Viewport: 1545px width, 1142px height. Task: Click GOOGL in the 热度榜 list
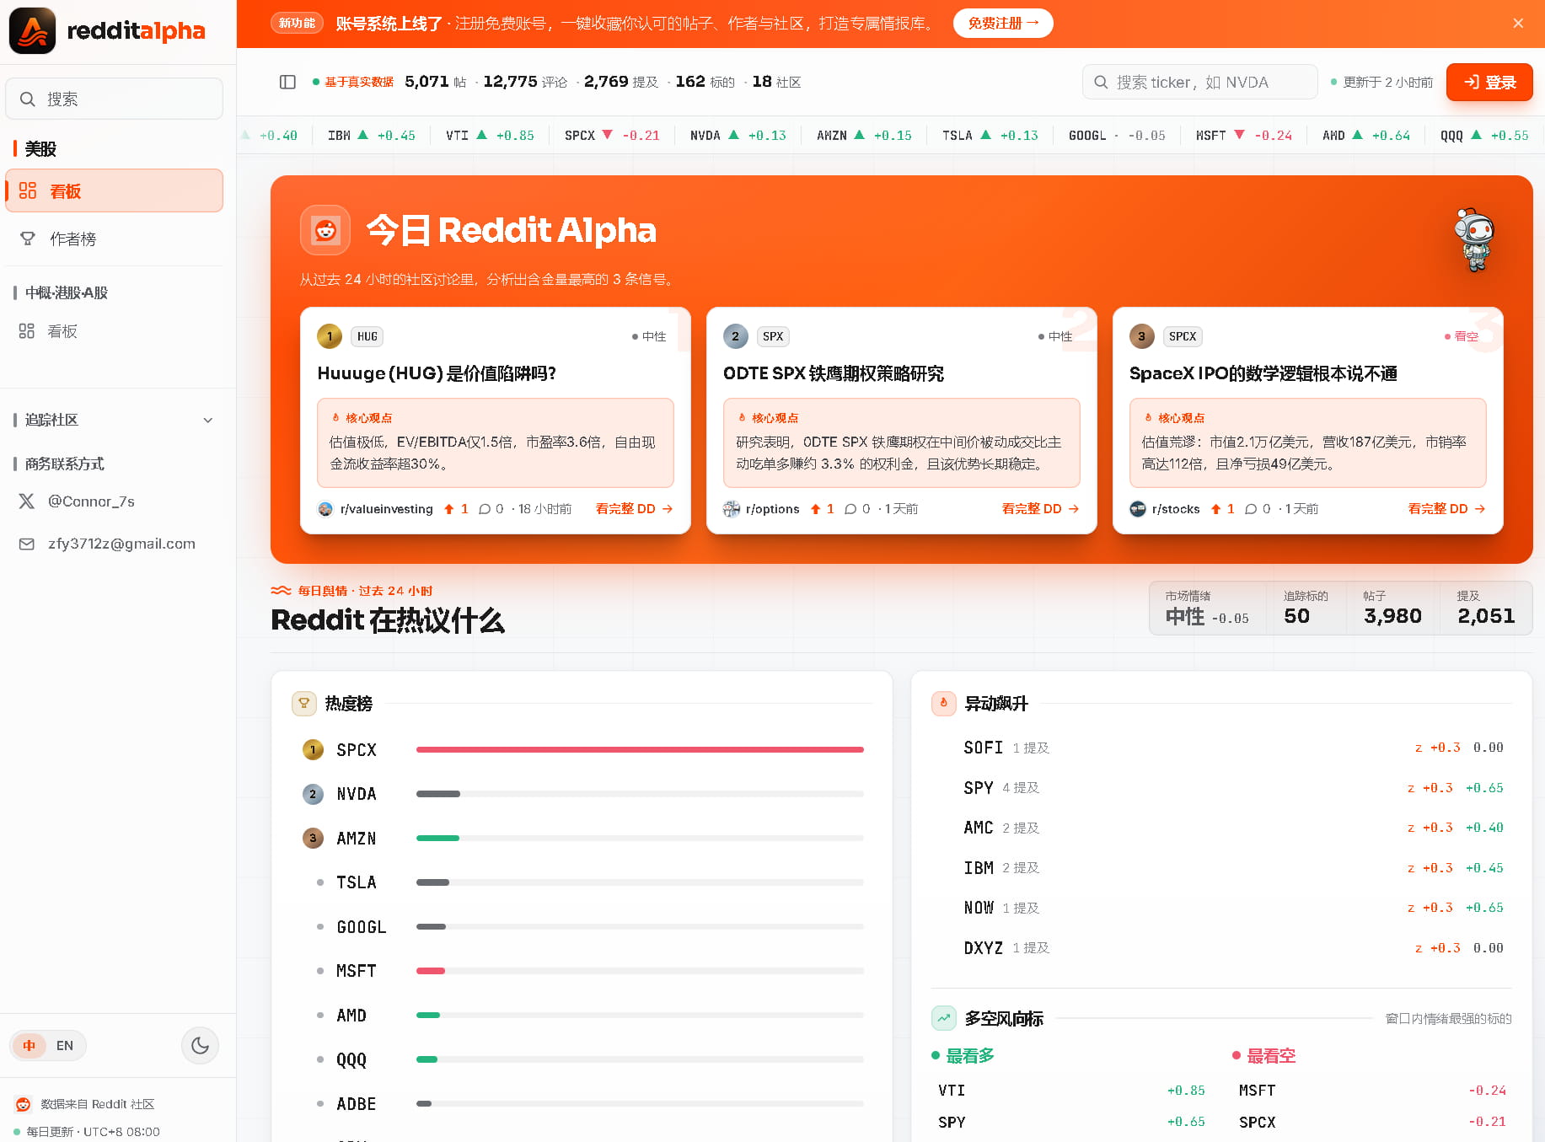(362, 927)
